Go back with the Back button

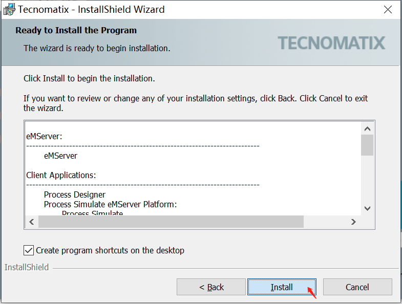click(211, 287)
